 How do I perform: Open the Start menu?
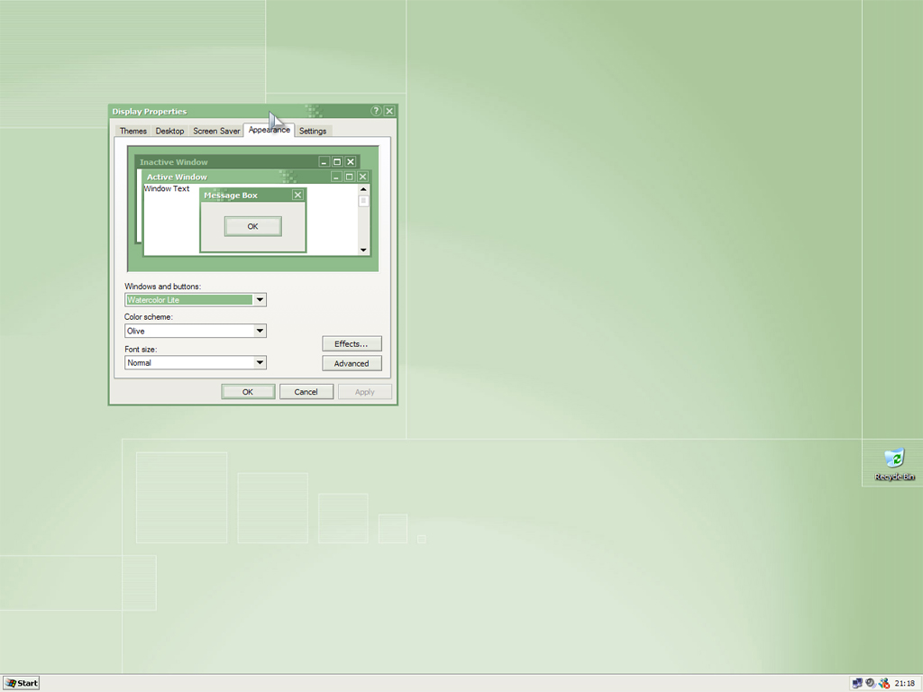pyautogui.click(x=21, y=683)
